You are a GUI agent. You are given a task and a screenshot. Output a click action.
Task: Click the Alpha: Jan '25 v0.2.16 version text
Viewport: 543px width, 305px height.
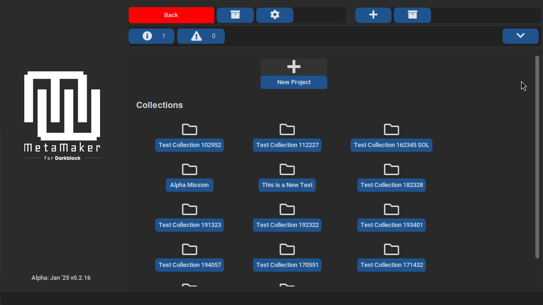click(x=61, y=278)
